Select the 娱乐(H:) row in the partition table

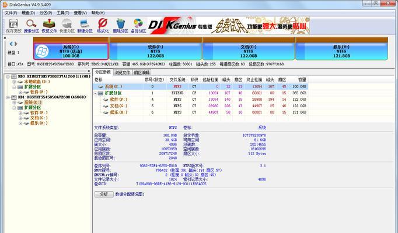[x=201, y=112]
